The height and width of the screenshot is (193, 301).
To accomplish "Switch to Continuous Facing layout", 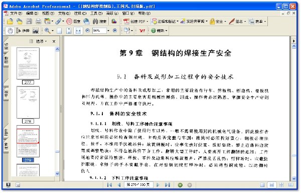I will (x=281, y=185).
